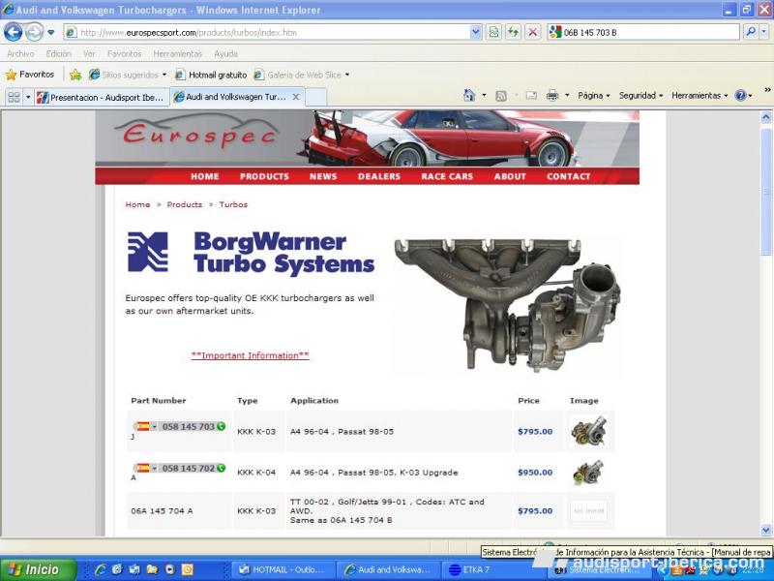The height and width of the screenshot is (581, 774).
Task: Refresh the page with the green arrows icon
Action: point(514,33)
